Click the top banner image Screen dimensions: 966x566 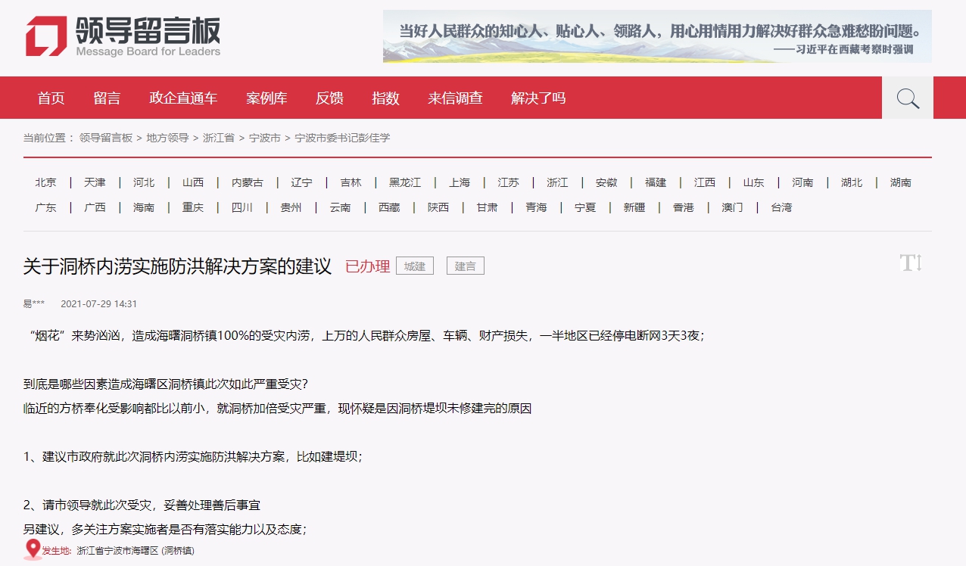click(x=656, y=36)
